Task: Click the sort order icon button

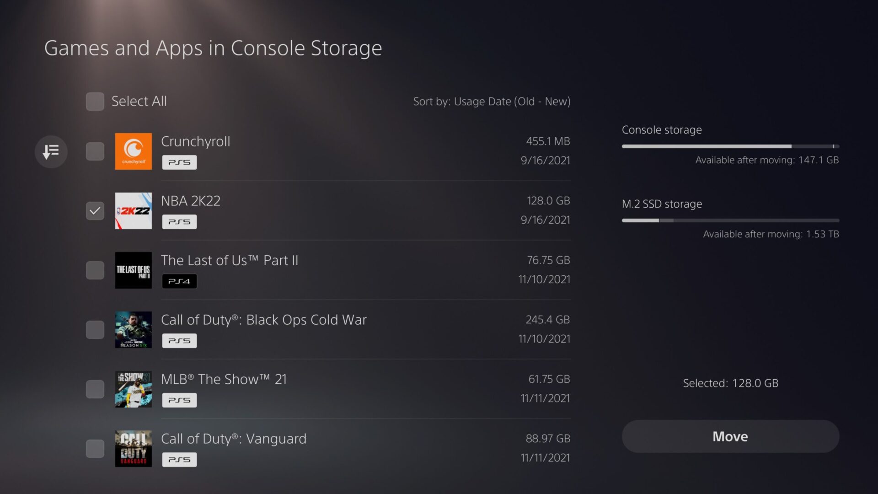Action: click(51, 151)
